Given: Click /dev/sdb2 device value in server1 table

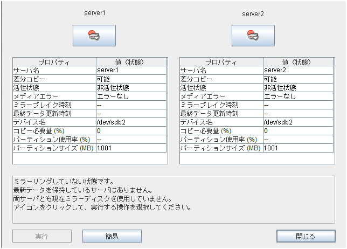Looking at the screenshot, I should [x=131, y=122].
